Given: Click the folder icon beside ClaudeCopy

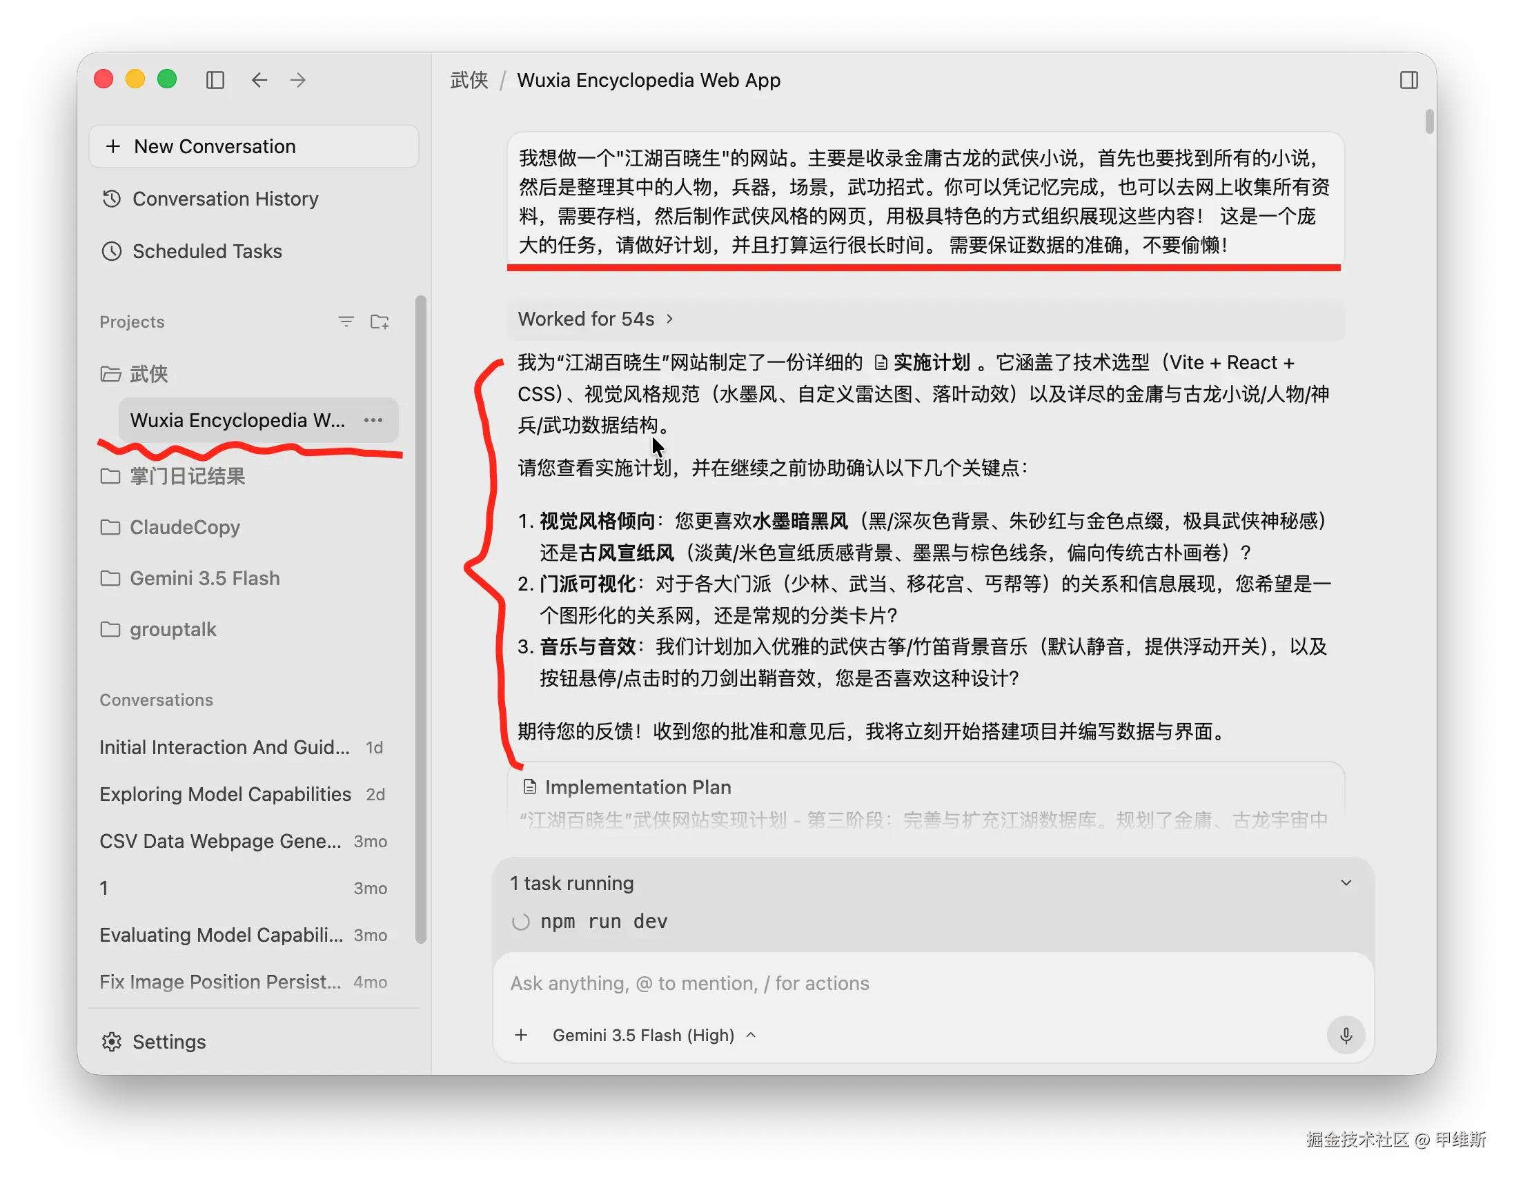Looking at the screenshot, I should pyautogui.click(x=110, y=528).
